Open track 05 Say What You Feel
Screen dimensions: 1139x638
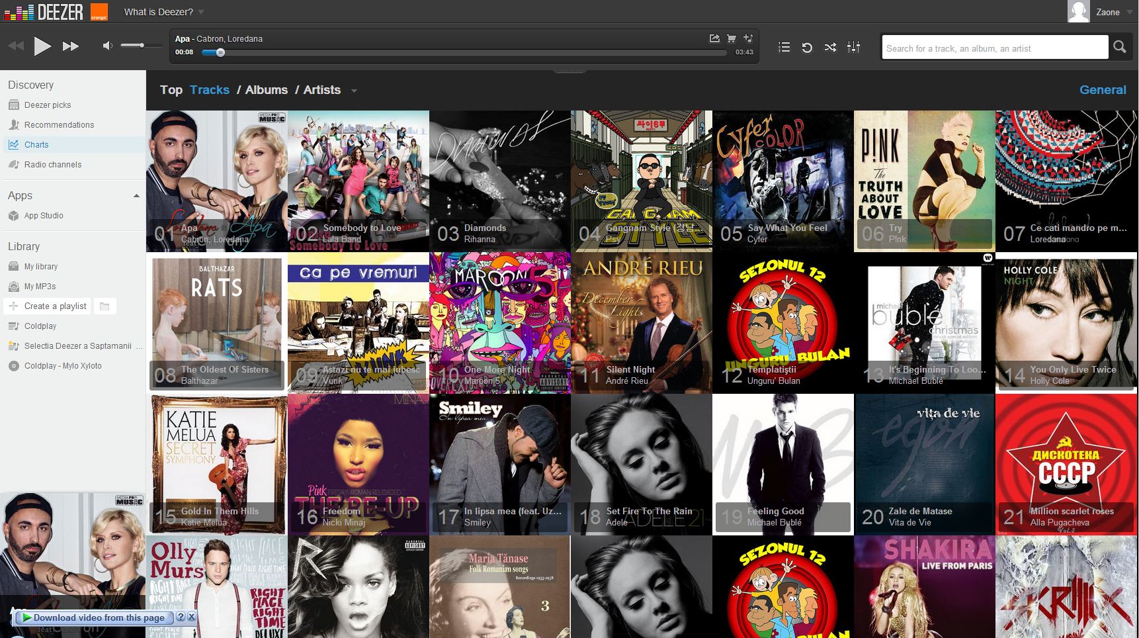[783, 181]
